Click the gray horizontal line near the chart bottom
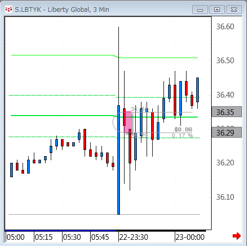Image resolution: width=247 pixels, height=246 pixels. pos(104,214)
